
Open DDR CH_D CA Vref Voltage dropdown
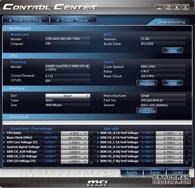click(169, 147)
